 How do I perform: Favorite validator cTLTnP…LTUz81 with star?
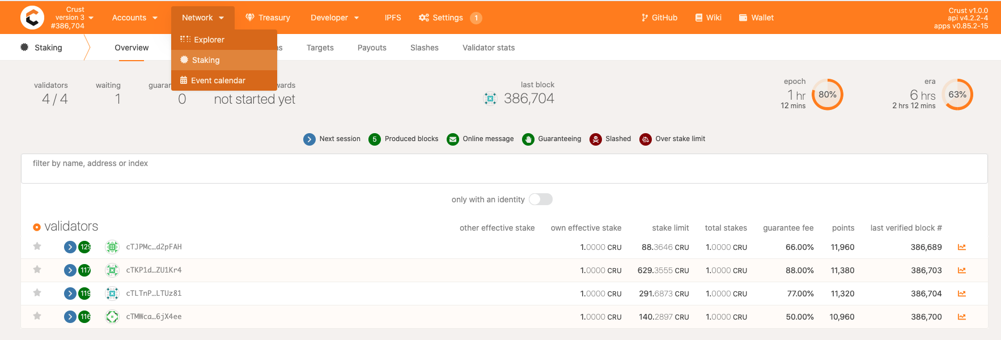click(x=37, y=293)
